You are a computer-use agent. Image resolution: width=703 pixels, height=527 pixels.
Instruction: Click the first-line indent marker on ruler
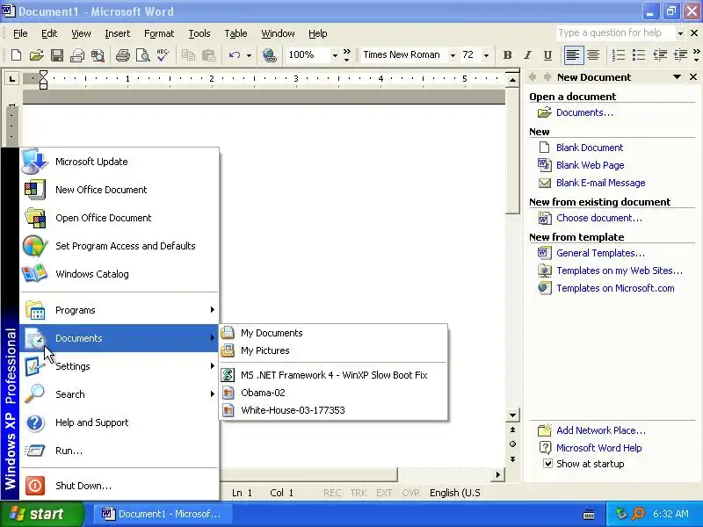43,74
